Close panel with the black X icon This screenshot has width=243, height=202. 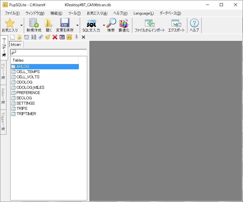coord(83,37)
